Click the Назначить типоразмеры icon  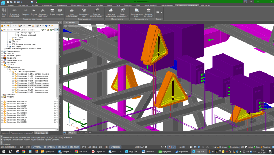[x=111, y=10]
